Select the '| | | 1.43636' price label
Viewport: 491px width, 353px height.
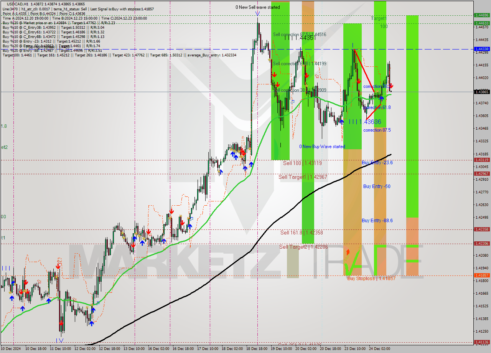click(365, 122)
